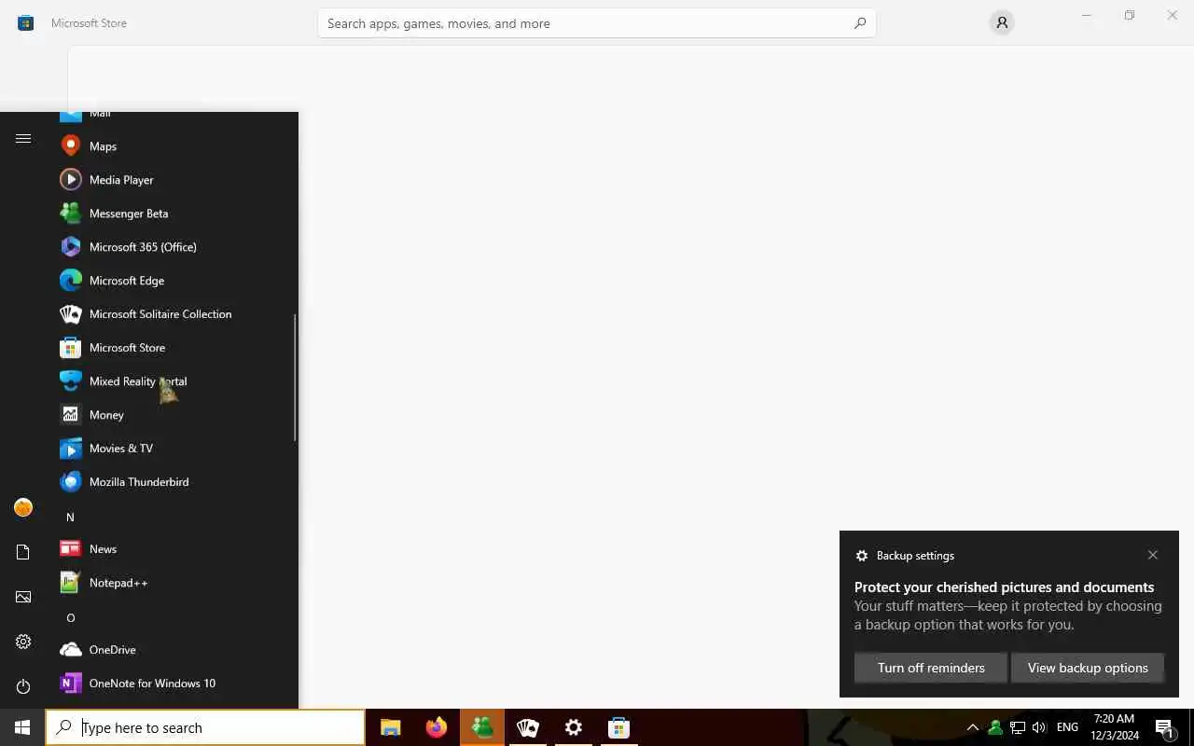This screenshot has width=1194, height=746.
Task: Open Pictures from Start sidebar
Action: pos(23,597)
